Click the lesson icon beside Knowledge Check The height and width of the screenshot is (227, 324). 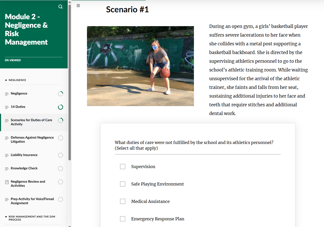[6, 168]
